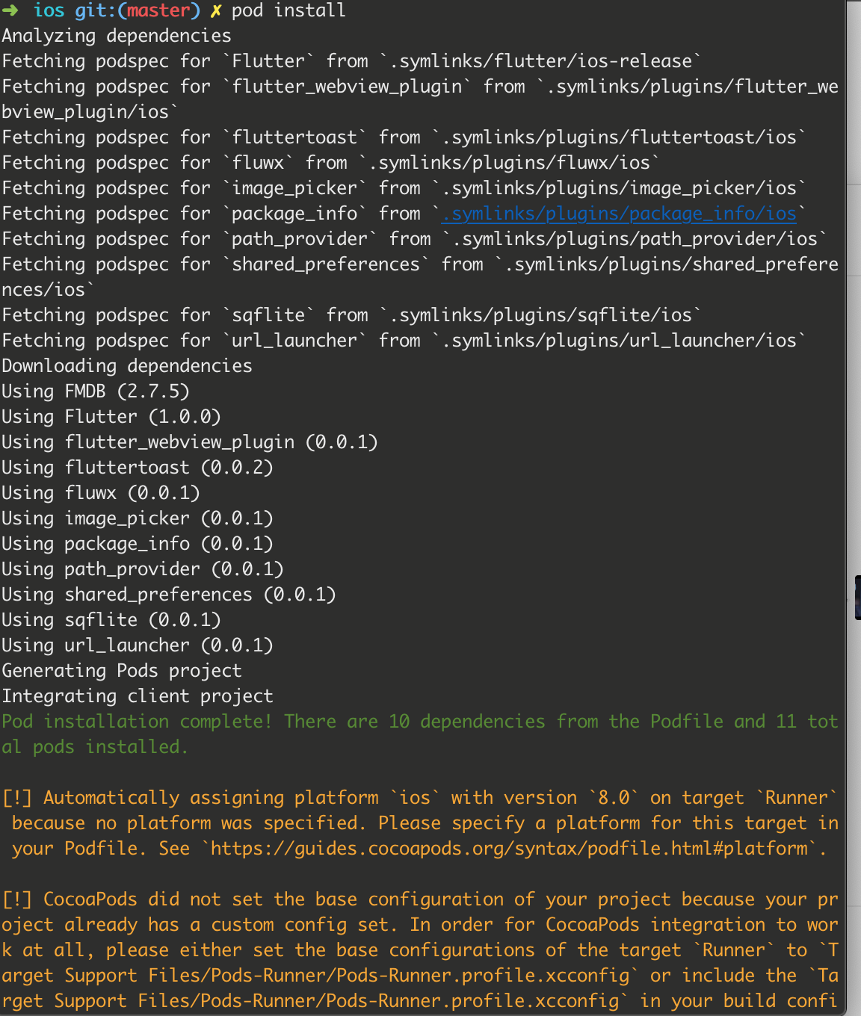
Task: Click the yellow platform ios warning text
Action: pos(419,797)
